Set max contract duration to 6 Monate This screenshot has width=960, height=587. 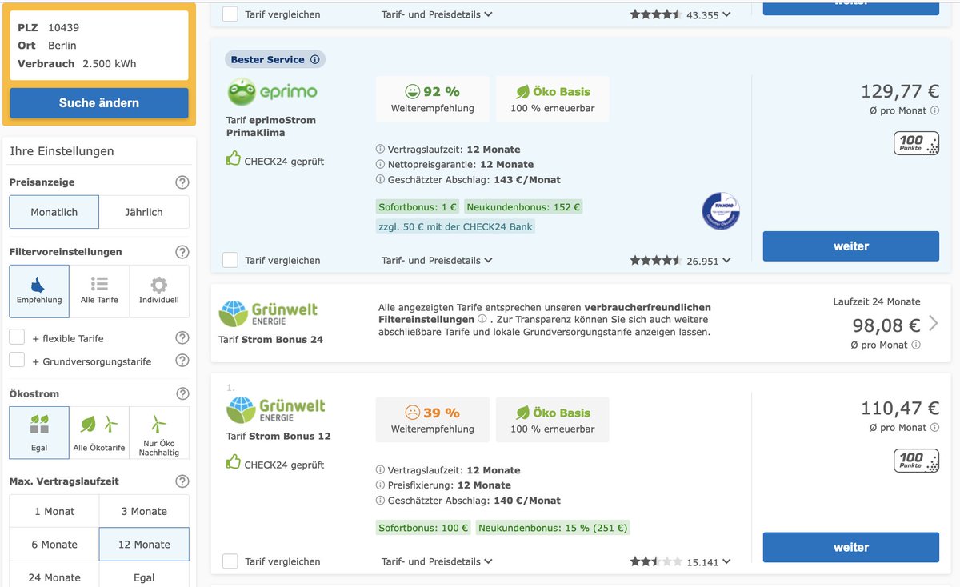(54, 545)
